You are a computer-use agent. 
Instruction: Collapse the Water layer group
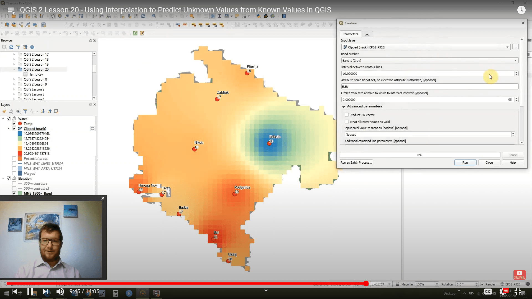click(3, 118)
